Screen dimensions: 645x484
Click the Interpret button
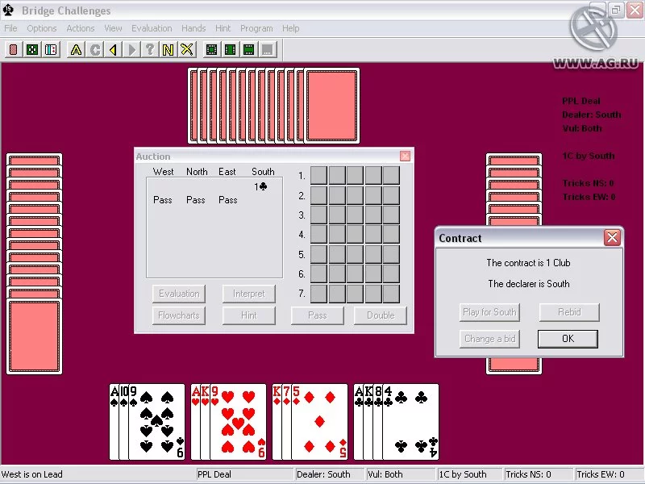coord(249,294)
